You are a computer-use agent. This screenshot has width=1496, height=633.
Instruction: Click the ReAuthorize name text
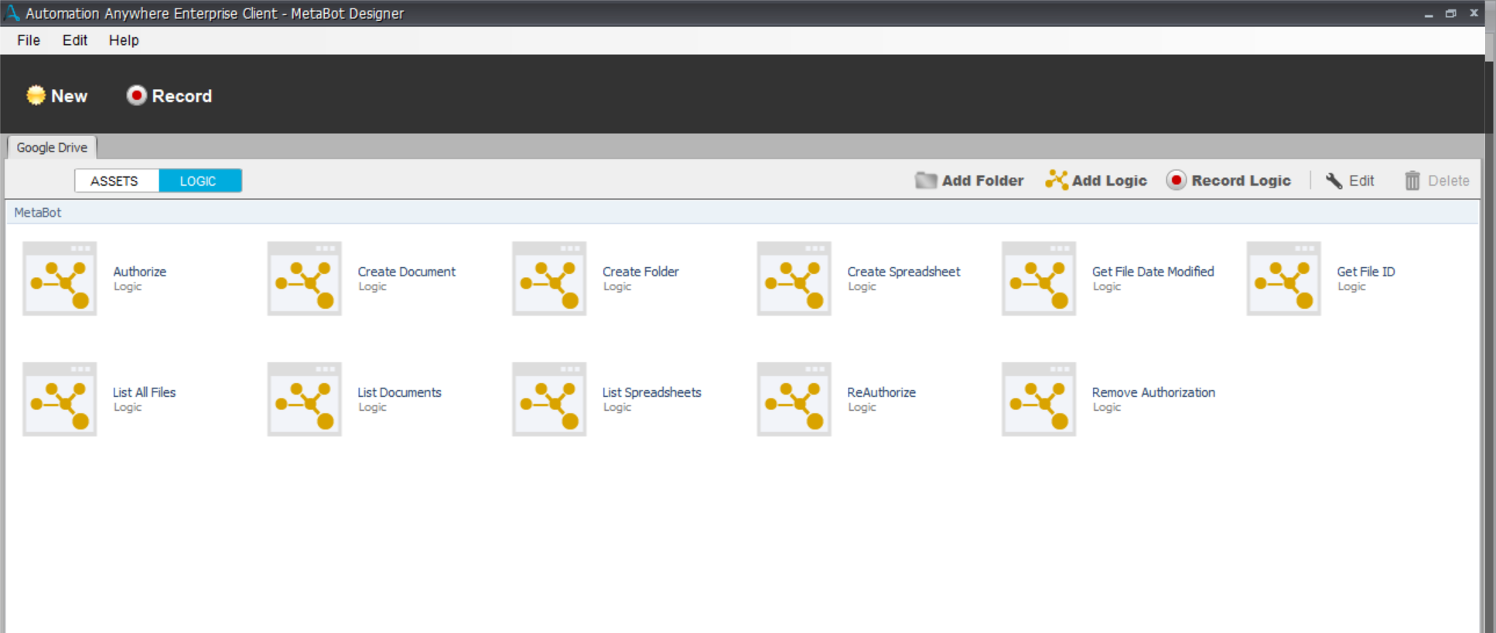click(881, 392)
